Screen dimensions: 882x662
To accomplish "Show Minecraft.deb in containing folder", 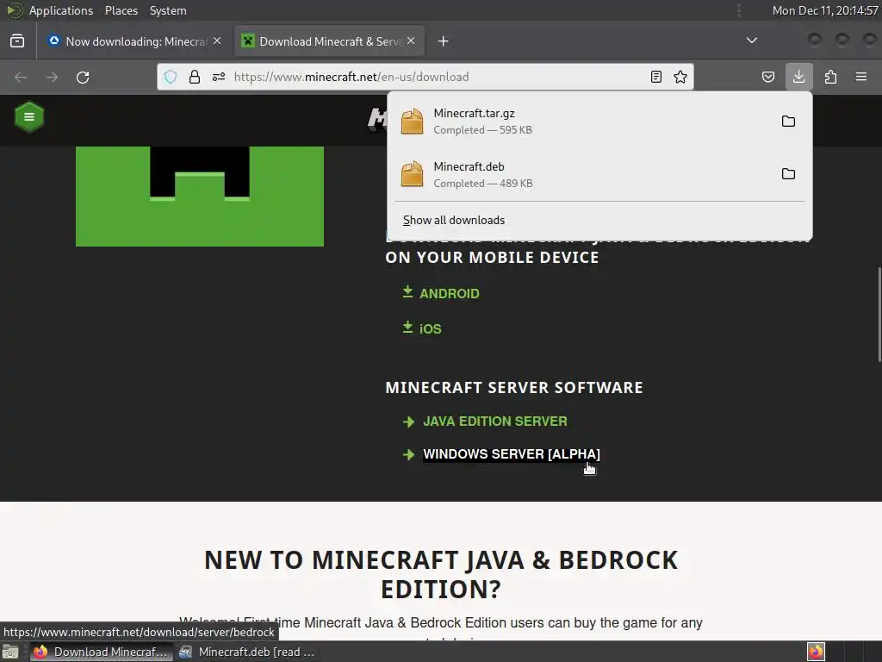I will (x=789, y=174).
